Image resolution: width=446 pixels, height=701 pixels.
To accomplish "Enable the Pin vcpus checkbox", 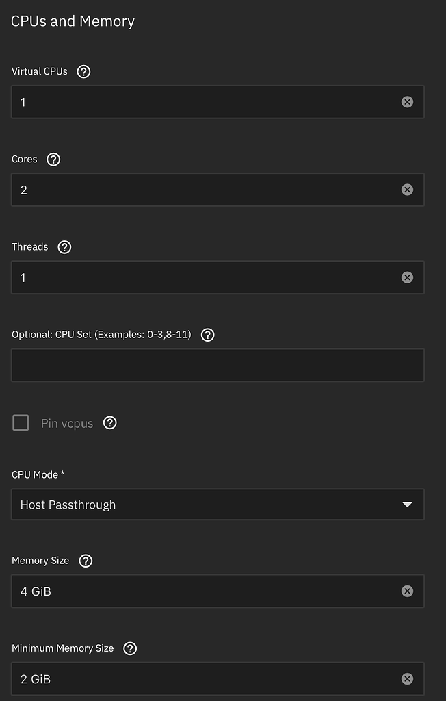I will point(21,423).
